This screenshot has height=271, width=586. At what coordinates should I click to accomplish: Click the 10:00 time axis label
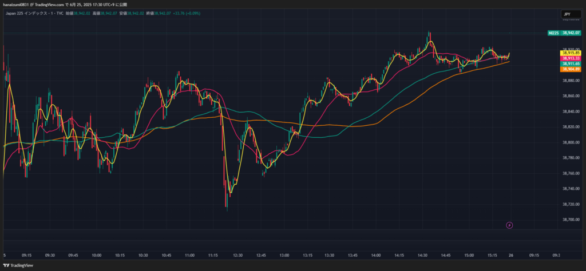tap(96, 256)
